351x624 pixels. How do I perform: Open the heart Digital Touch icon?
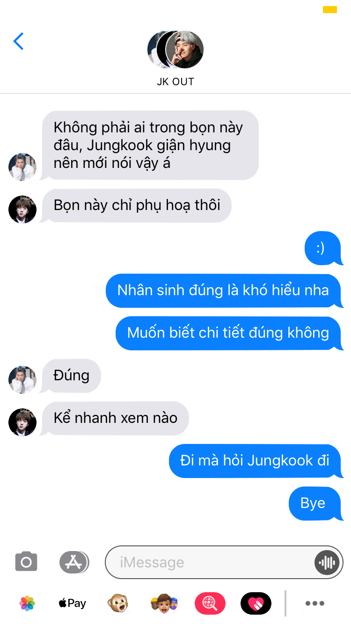[x=256, y=603]
